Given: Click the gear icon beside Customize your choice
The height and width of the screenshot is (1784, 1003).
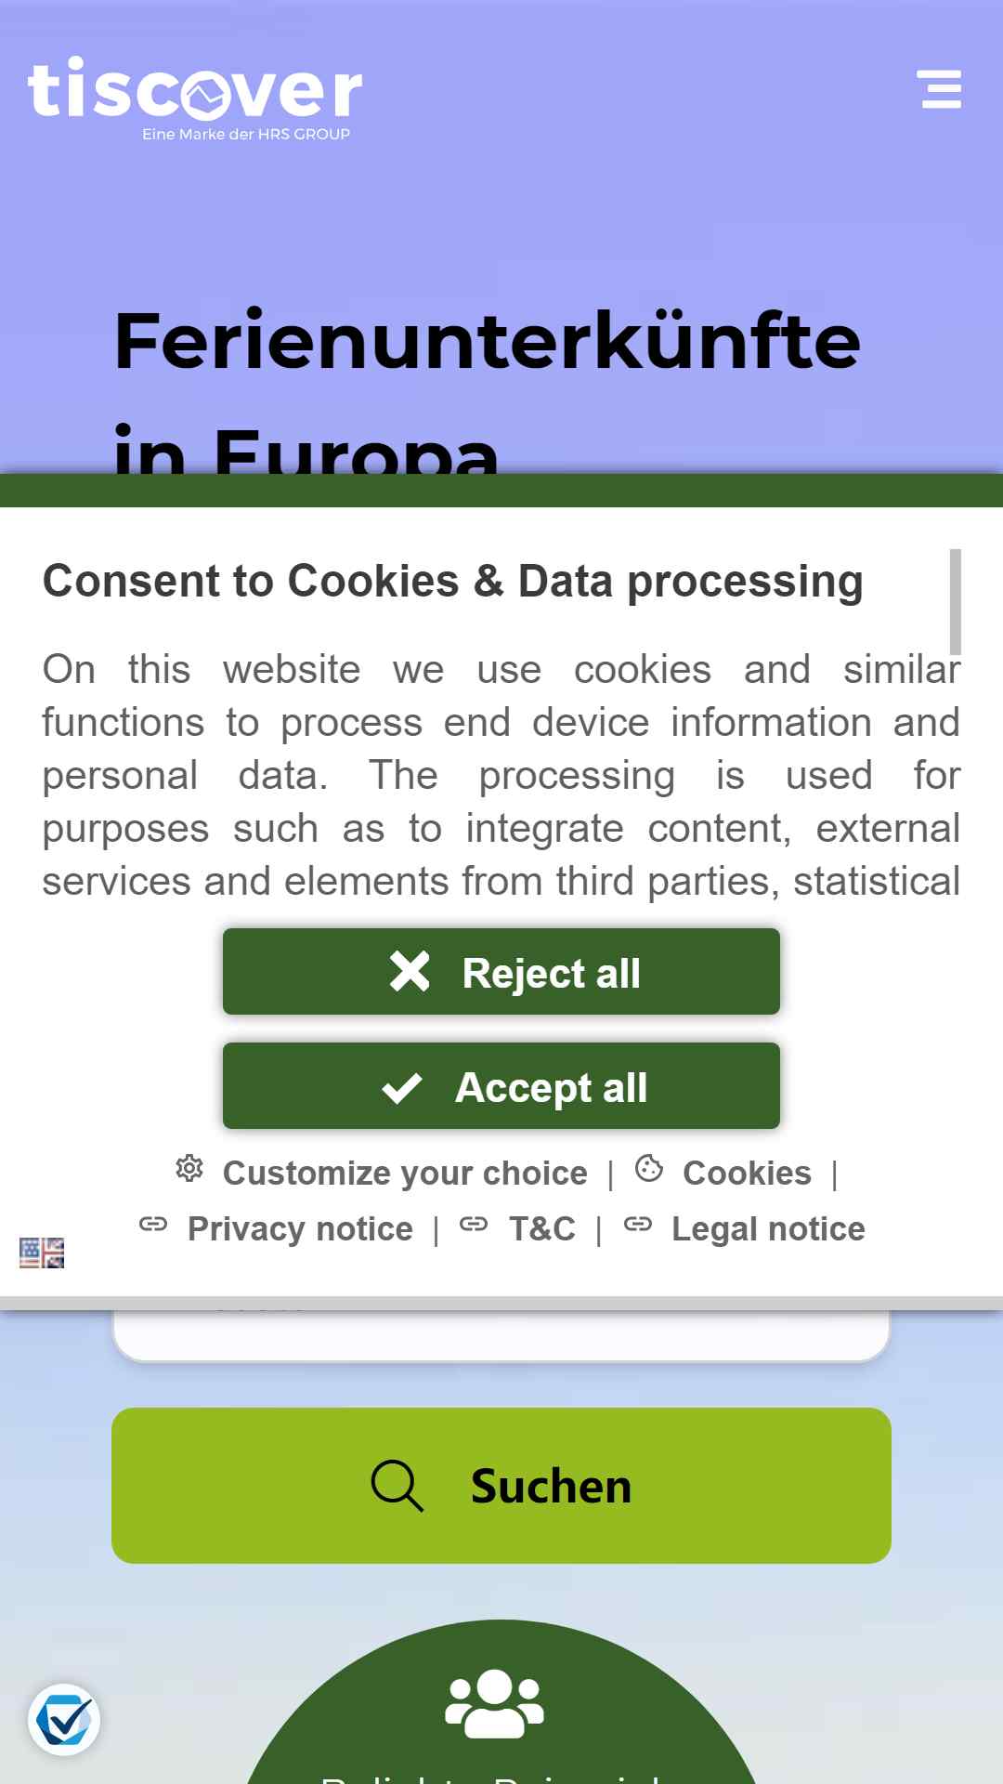Looking at the screenshot, I should pos(189,1169).
